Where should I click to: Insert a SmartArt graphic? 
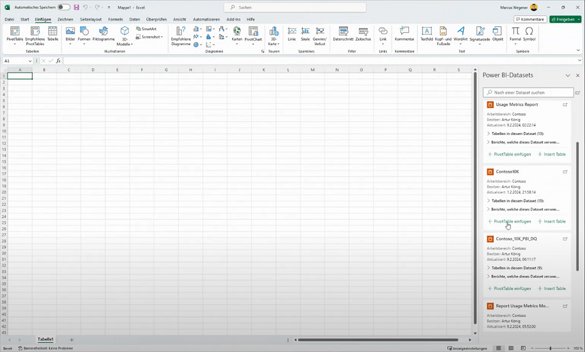(x=146, y=29)
